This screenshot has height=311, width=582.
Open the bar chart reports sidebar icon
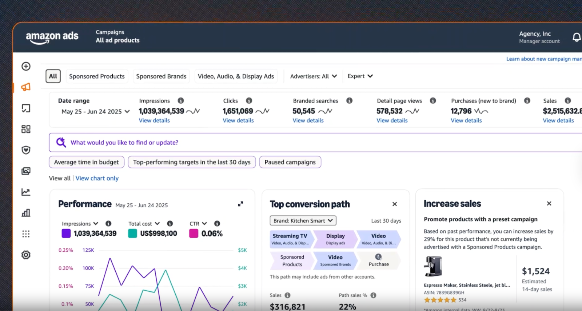point(26,213)
